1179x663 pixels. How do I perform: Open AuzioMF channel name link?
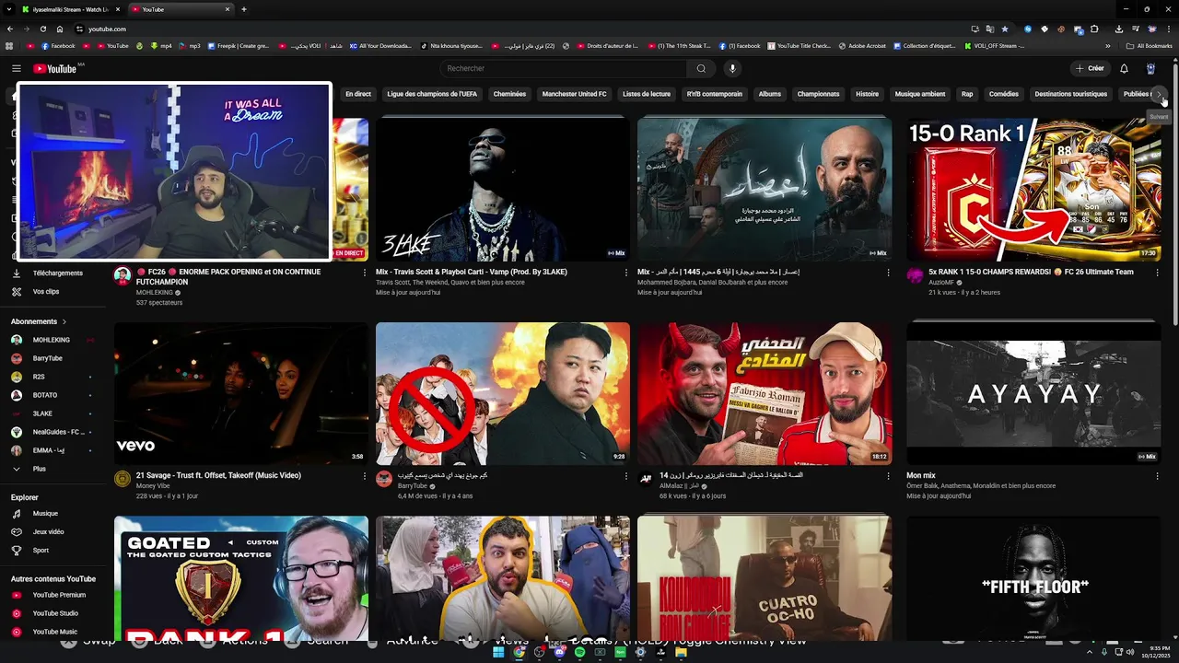pyautogui.click(x=941, y=283)
